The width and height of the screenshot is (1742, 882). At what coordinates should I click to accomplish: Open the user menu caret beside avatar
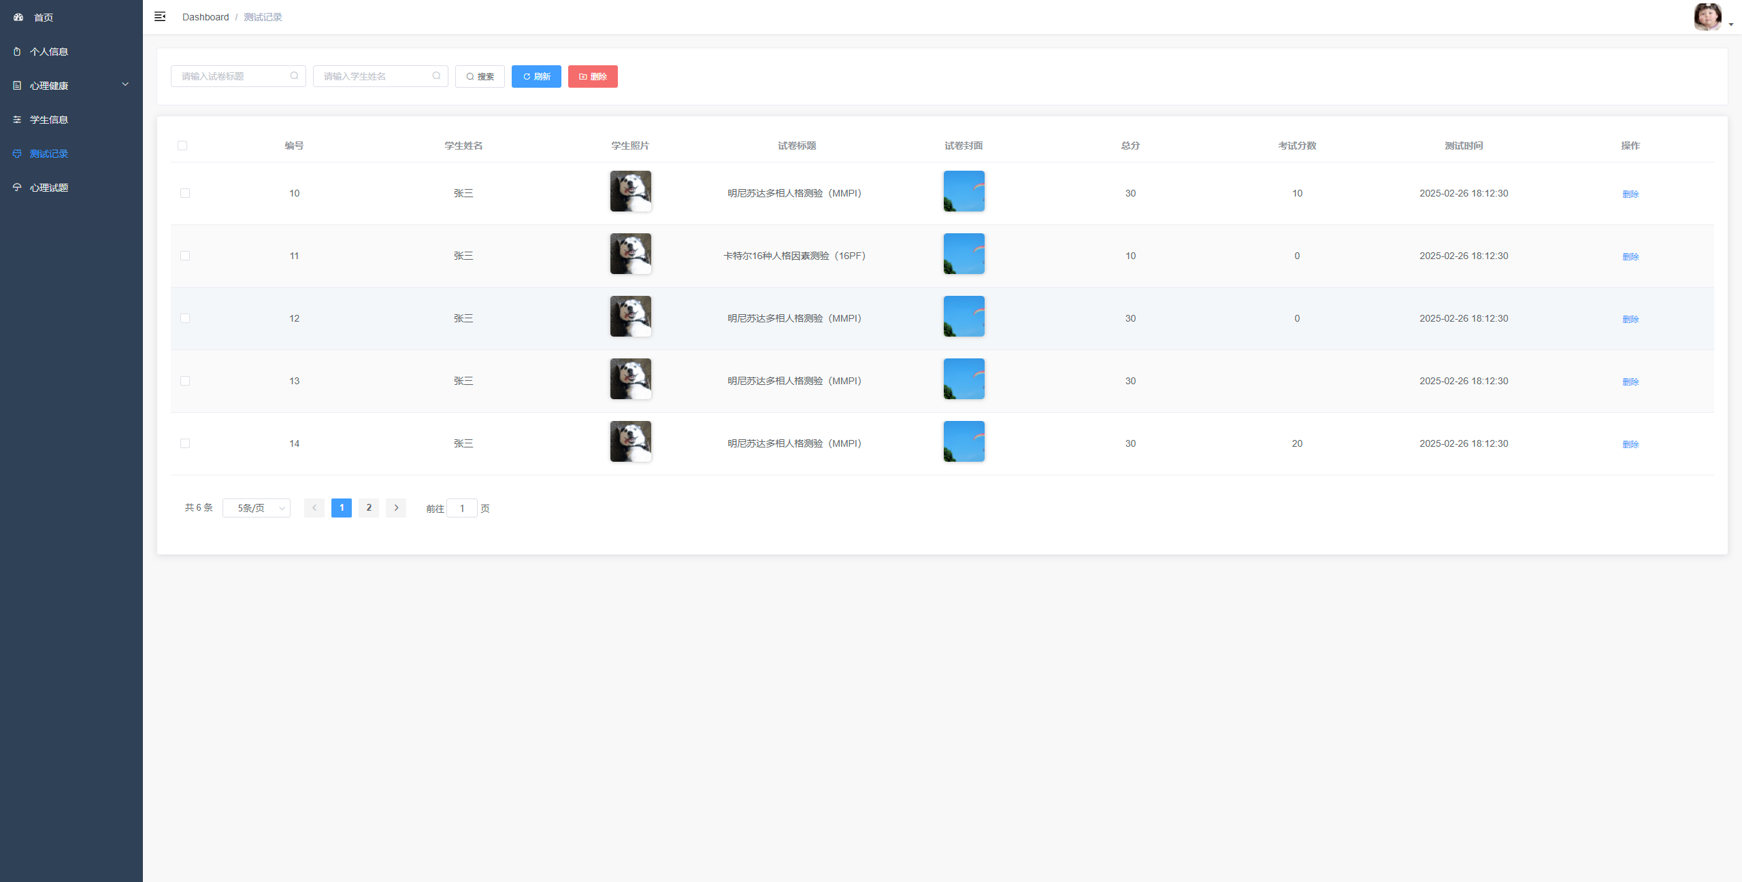1731,24
